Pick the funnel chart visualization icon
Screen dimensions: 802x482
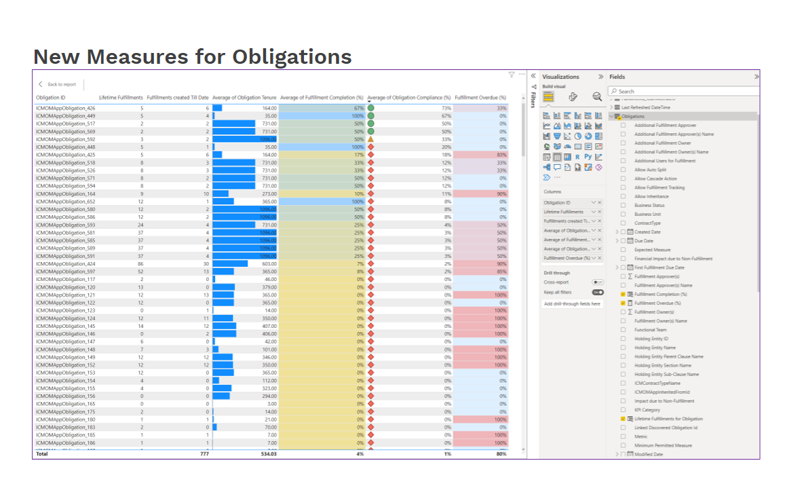[557, 136]
